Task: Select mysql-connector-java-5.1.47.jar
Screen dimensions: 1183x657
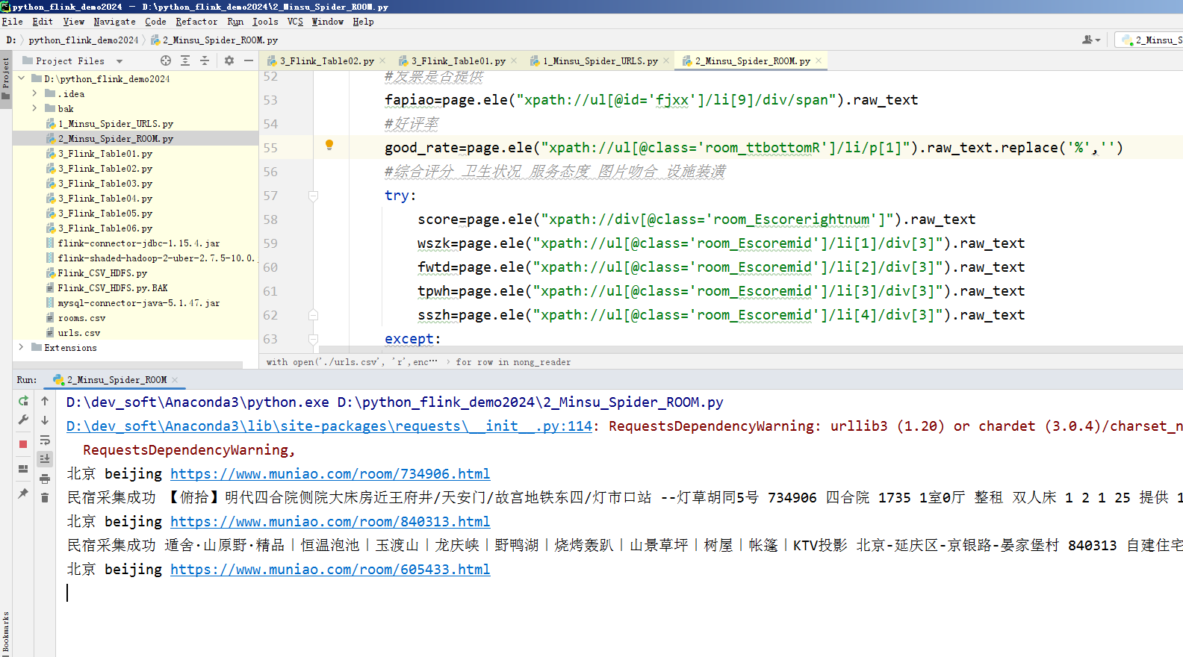Action: pyautogui.click(x=138, y=302)
